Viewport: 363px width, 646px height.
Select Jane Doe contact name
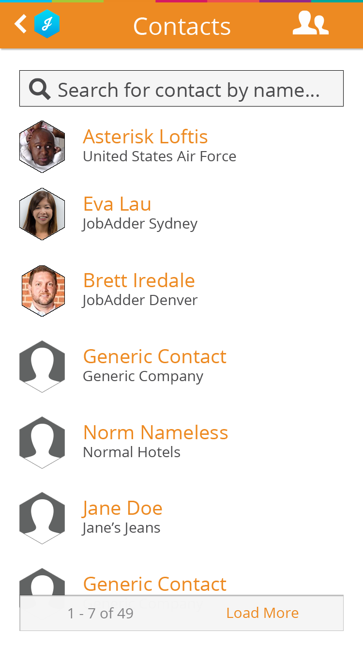tap(122, 508)
